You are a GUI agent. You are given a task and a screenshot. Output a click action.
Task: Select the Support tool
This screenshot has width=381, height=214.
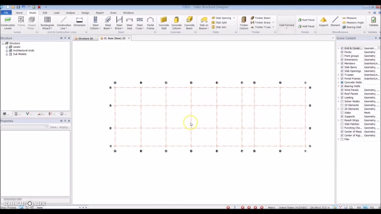(x=324, y=22)
